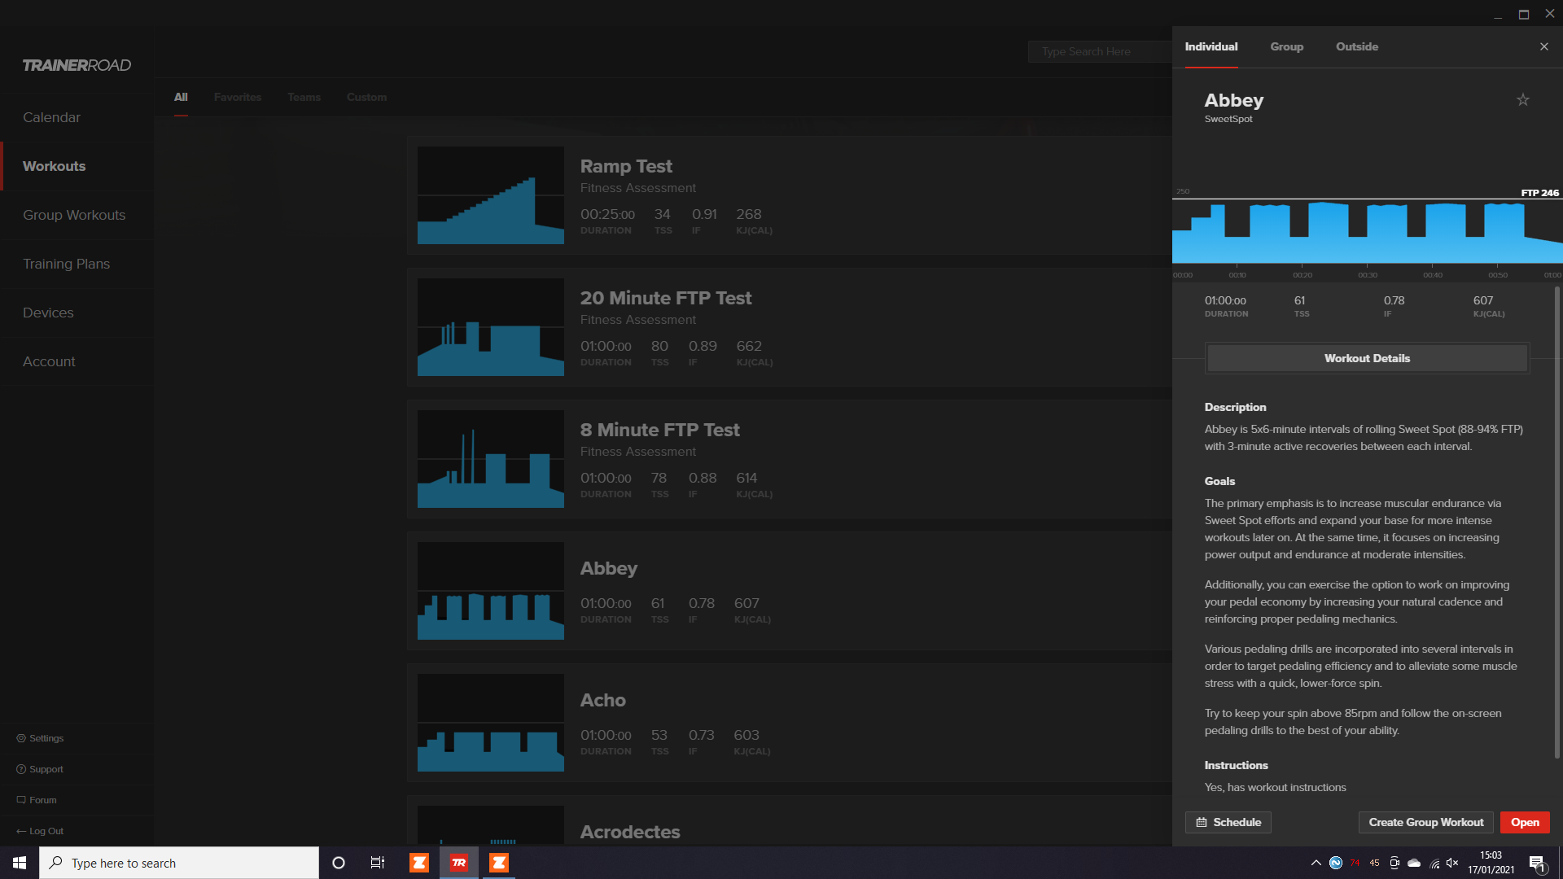Click the FTP 246 label

1539,193
